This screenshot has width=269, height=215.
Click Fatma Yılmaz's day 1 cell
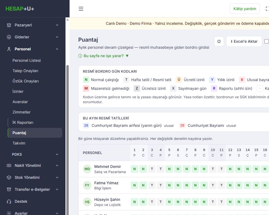click(134, 185)
